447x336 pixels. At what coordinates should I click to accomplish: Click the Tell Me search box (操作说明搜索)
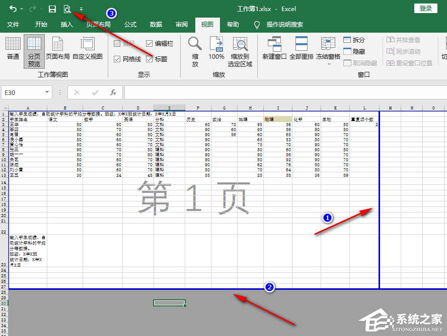pyautogui.click(x=284, y=25)
